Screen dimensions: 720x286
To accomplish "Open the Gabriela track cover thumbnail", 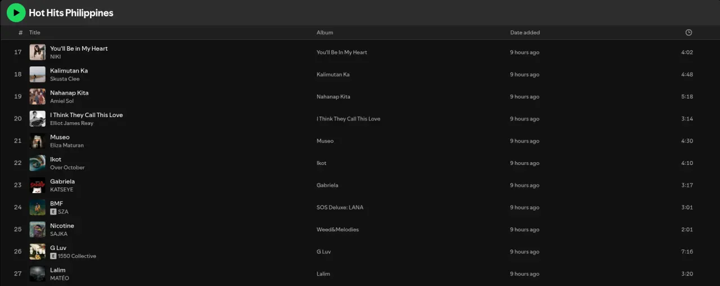I will point(38,185).
